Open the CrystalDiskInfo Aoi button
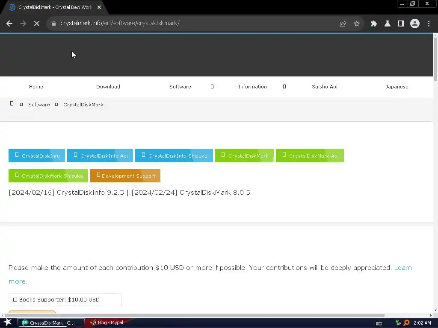 pyautogui.click(x=100, y=155)
